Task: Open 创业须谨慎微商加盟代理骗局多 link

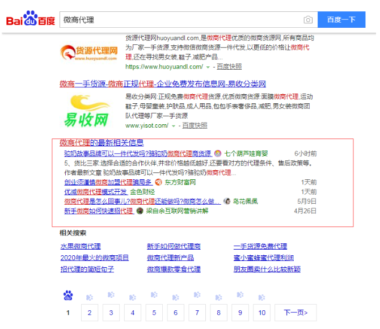Action: click(108, 182)
